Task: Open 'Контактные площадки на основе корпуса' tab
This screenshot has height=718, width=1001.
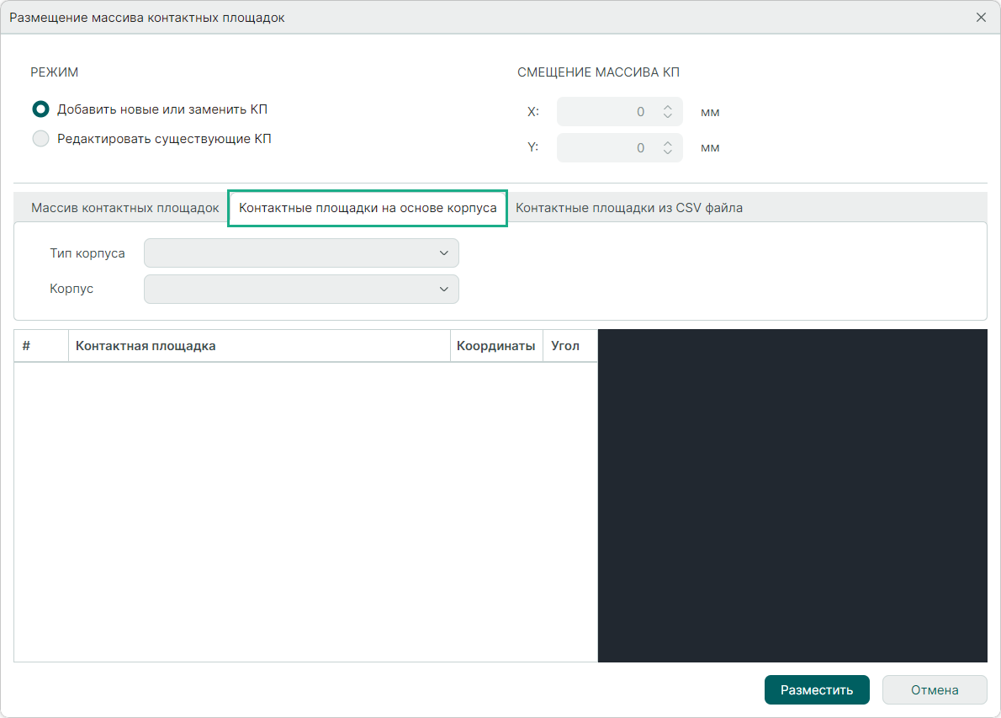Action: coord(368,208)
